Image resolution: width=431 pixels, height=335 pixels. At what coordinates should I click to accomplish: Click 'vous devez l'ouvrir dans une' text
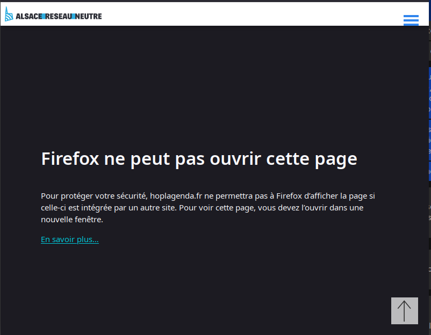click(312, 208)
